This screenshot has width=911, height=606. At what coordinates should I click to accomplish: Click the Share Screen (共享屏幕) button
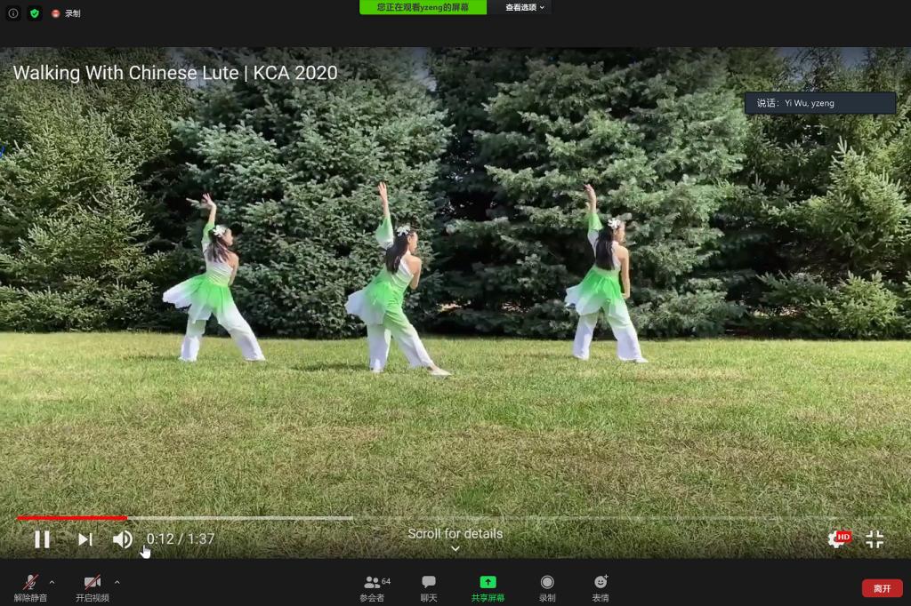488,586
